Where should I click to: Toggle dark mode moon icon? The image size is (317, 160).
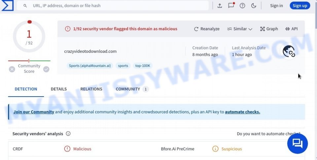[254, 6]
